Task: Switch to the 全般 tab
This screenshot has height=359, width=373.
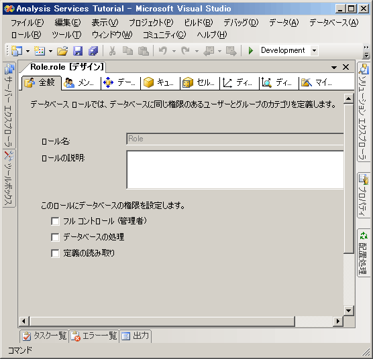Action: [x=41, y=82]
